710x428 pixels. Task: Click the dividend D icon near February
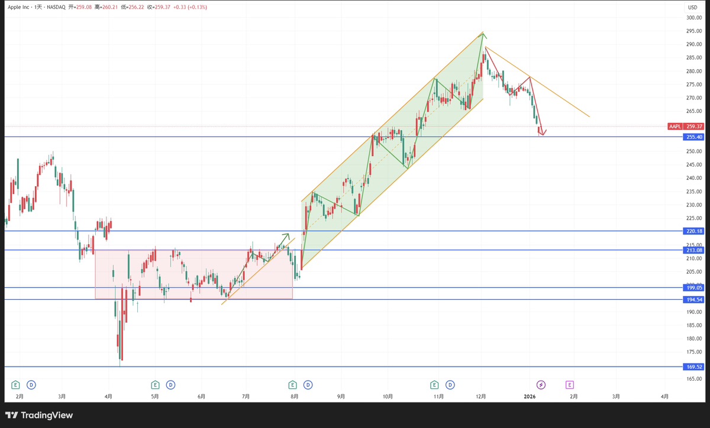pyautogui.click(x=31, y=384)
